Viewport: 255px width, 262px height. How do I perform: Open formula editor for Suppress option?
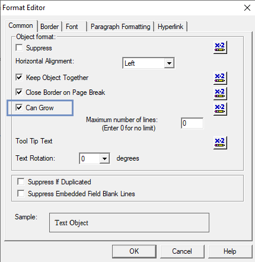coord(220,47)
